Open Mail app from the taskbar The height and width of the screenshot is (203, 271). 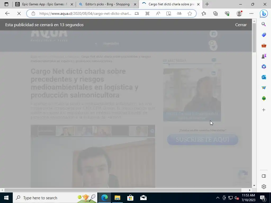(x=143, y=198)
